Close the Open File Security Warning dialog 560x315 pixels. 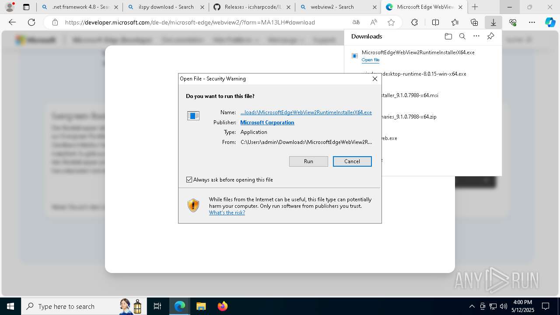click(374, 79)
